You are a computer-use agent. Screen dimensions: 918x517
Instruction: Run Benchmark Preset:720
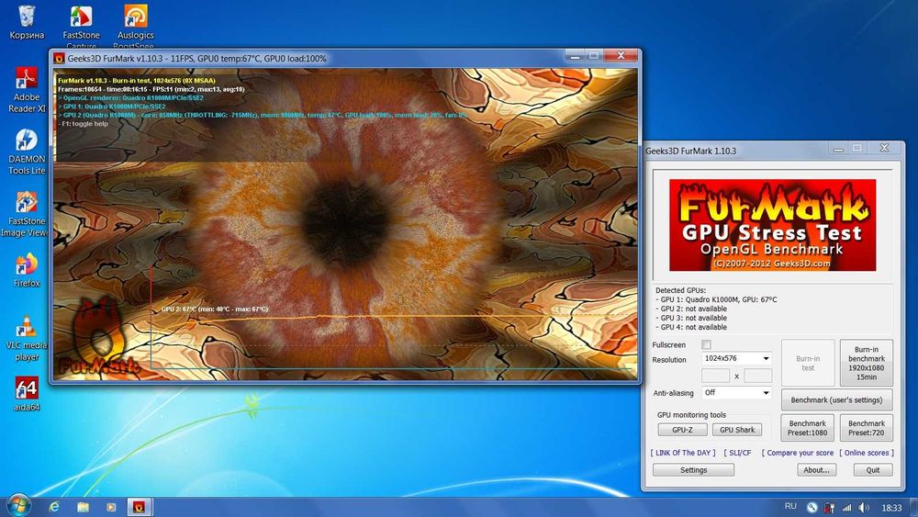pos(867,428)
